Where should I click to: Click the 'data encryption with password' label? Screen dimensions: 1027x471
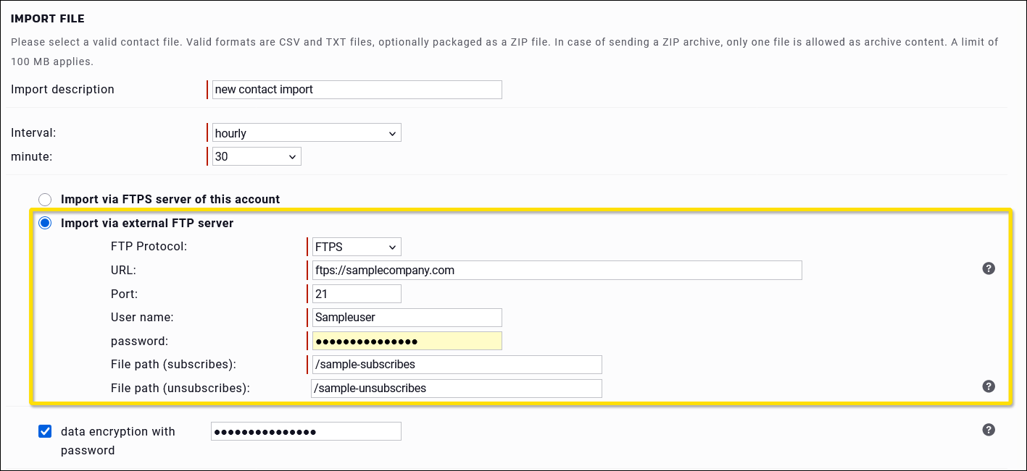click(118, 441)
